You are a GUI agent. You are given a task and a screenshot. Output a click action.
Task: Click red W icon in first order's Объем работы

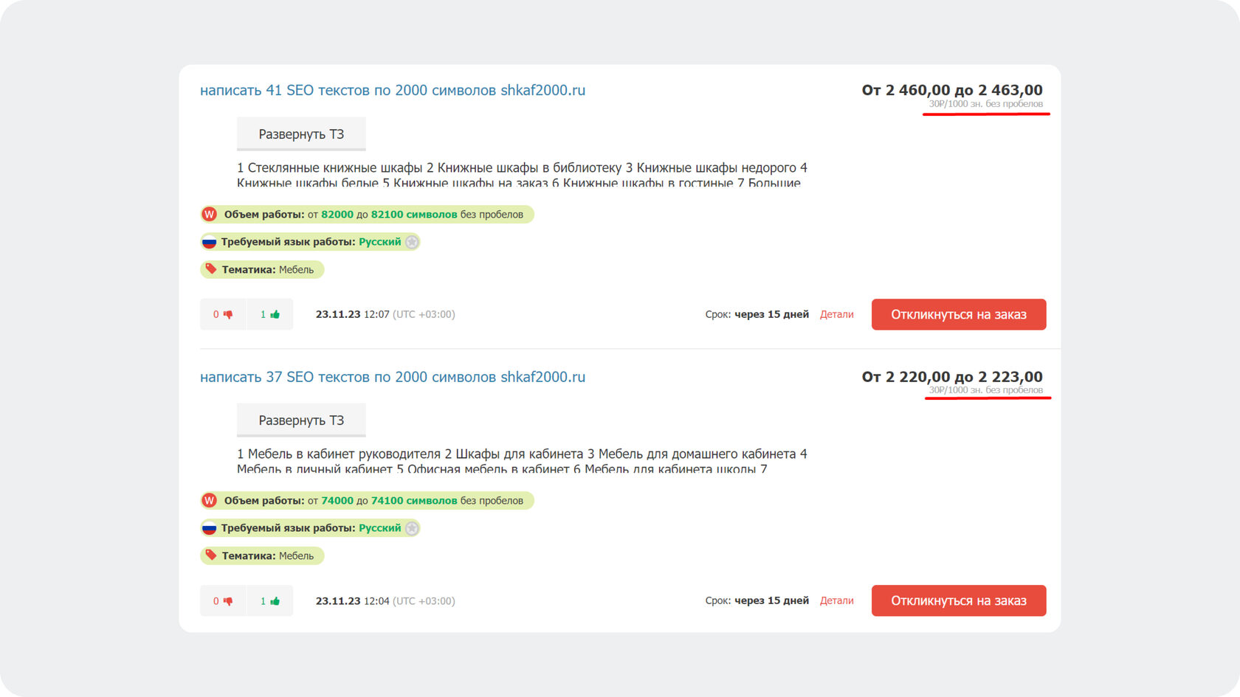click(210, 215)
